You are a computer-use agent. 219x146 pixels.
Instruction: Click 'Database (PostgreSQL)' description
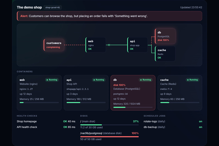tap(127, 89)
